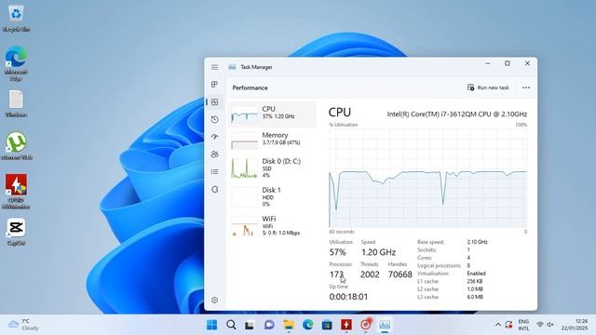Click the Task Manager window title
This screenshot has height=335, width=596.
pyautogui.click(x=257, y=67)
